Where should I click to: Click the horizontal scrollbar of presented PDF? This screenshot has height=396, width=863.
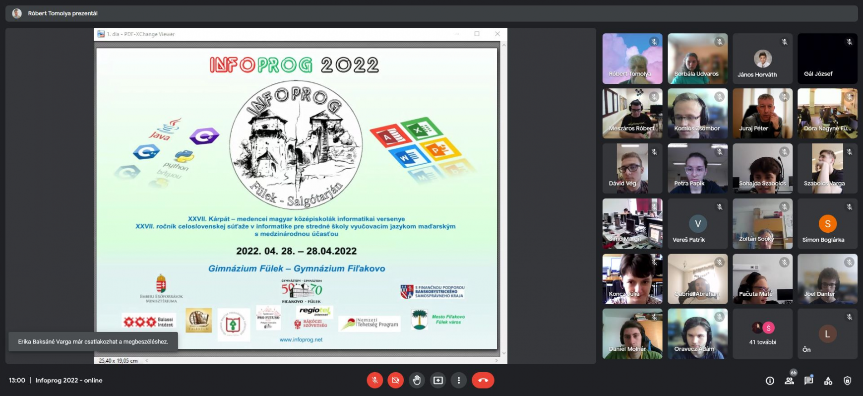pos(322,361)
